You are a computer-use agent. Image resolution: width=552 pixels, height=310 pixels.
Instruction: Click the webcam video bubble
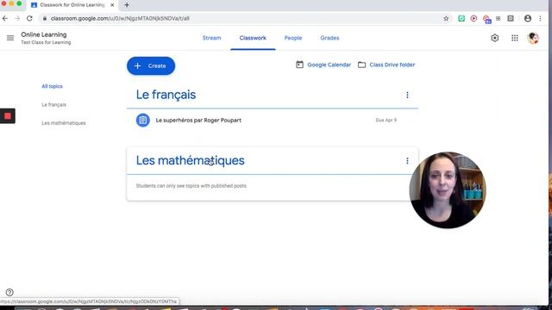coord(448,190)
